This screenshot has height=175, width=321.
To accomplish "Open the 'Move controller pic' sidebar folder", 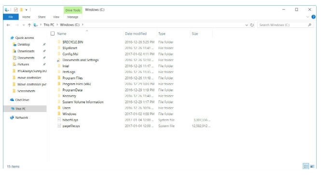I will pyautogui.click(x=32, y=85).
